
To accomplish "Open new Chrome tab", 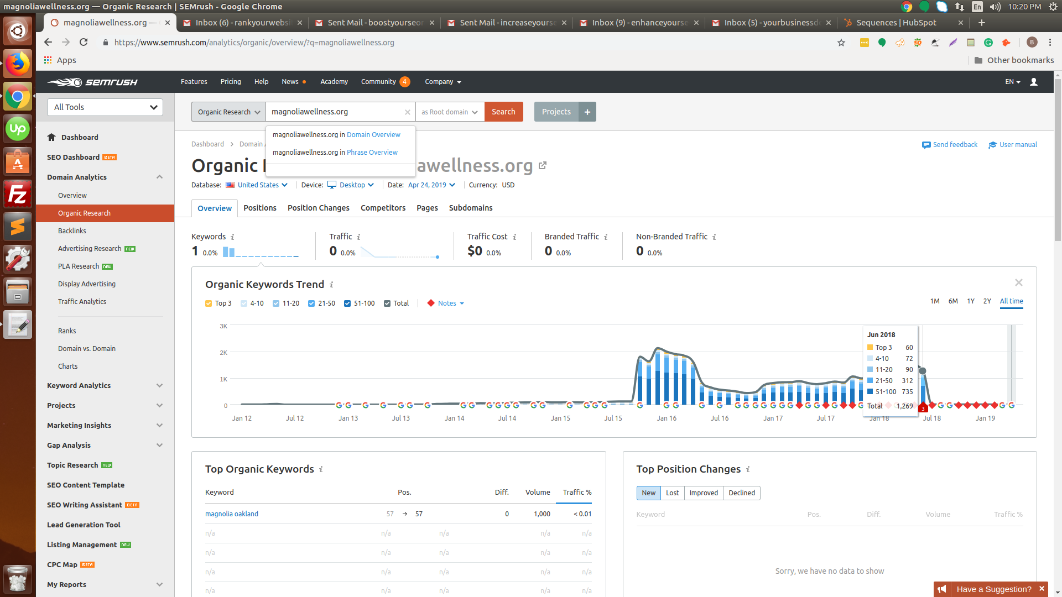I will tap(982, 23).
